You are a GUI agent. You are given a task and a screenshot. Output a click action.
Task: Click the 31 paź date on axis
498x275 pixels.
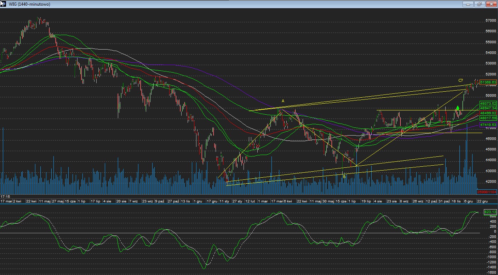click(444, 201)
